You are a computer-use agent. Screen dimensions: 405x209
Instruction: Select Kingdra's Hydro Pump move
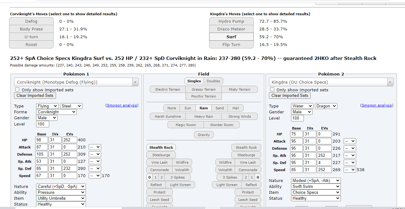(231, 21)
